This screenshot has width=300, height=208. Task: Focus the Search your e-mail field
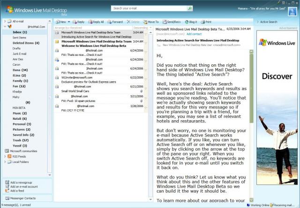click(149, 8)
